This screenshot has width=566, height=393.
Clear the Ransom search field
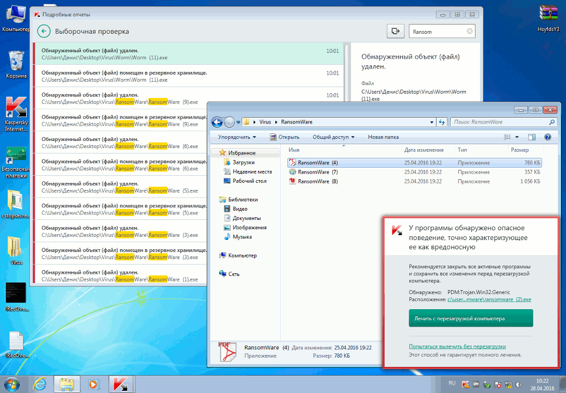click(x=470, y=32)
